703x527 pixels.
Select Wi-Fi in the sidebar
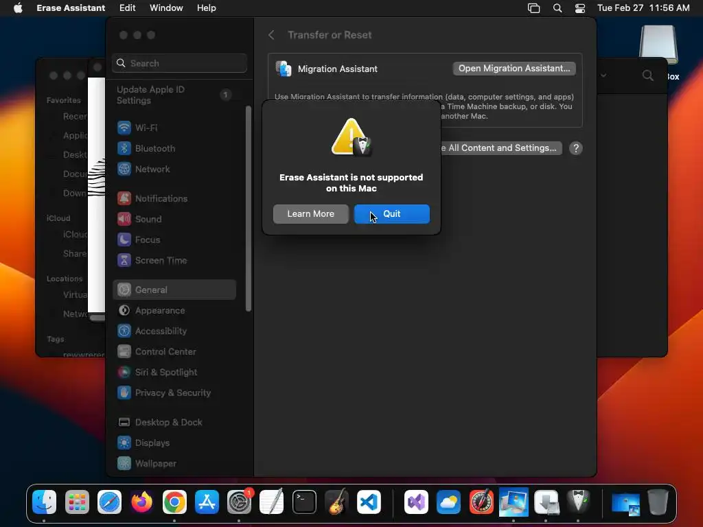pyautogui.click(x=174, y=128)
